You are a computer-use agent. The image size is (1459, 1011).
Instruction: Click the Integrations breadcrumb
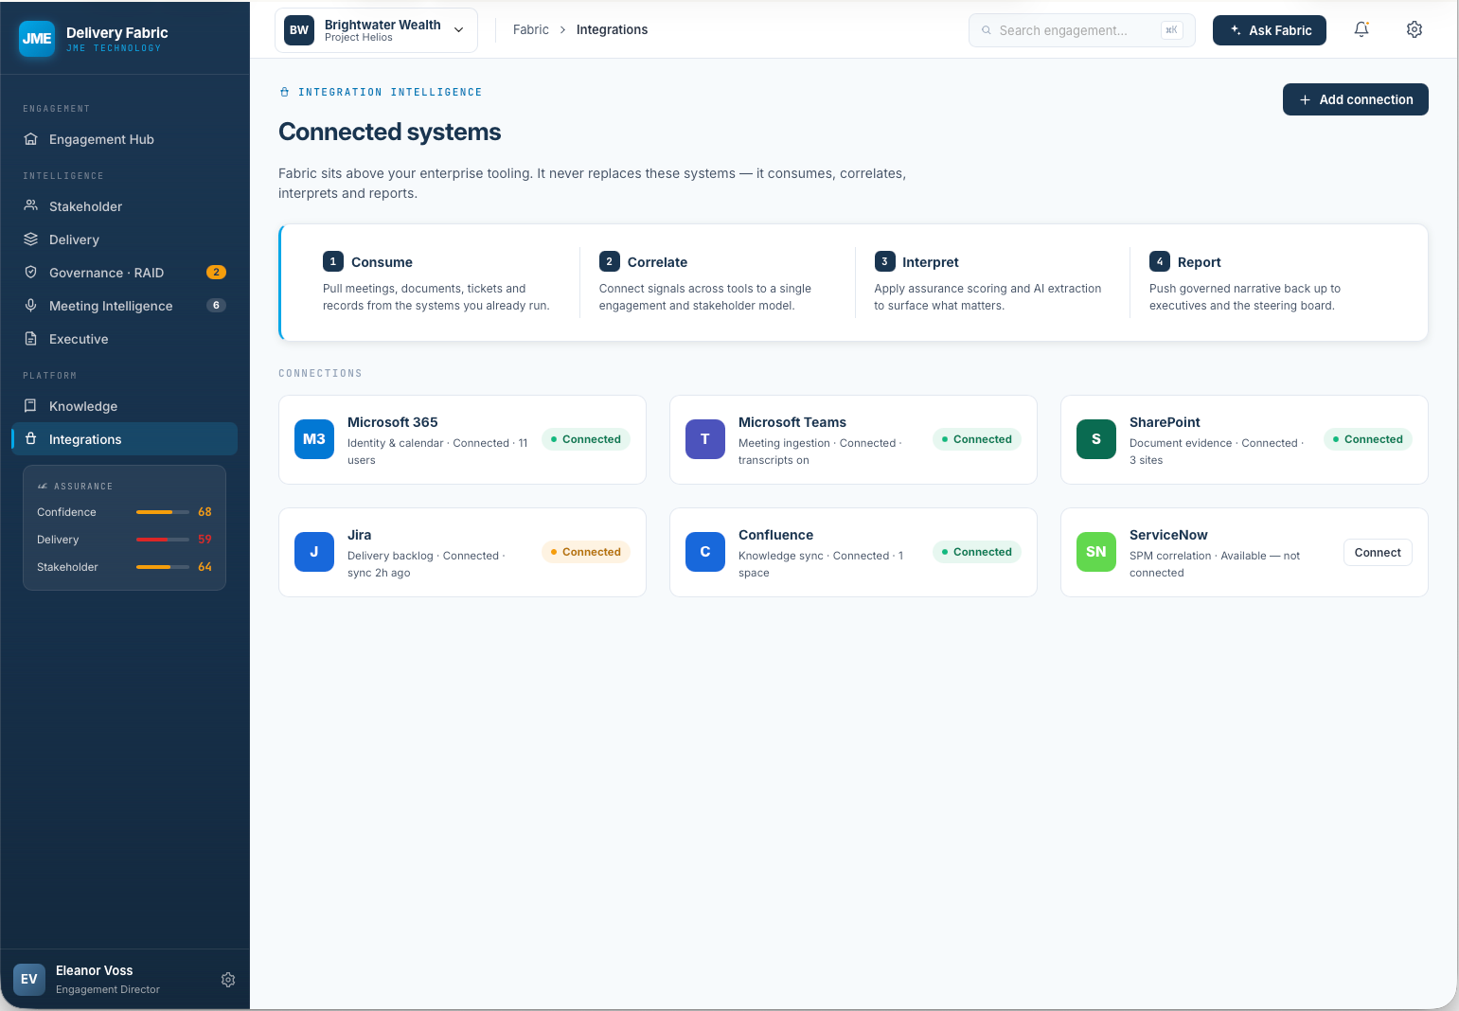pyautogui.click(x=613, y=30)
